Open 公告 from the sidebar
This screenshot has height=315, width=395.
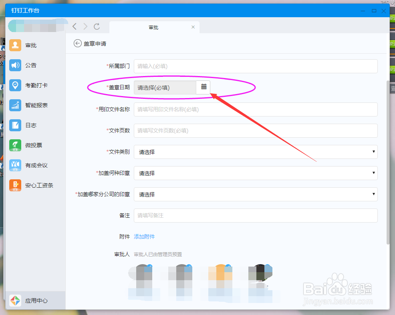click(15, 65)
